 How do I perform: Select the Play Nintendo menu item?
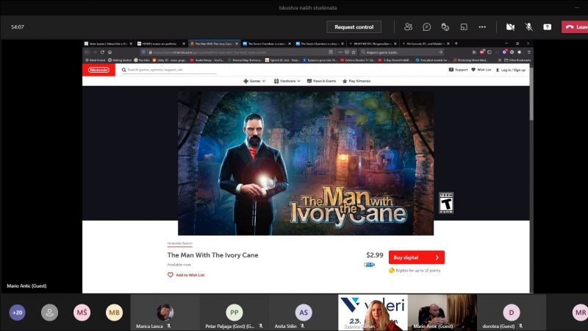point(360,81)
